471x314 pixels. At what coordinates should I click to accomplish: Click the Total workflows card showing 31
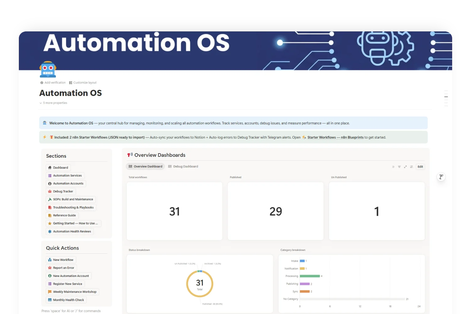point(175,211)
